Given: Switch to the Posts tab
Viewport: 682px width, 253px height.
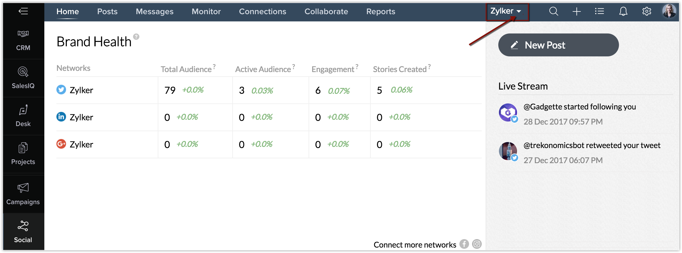Looking at the screenshot, I should [107, 11].
